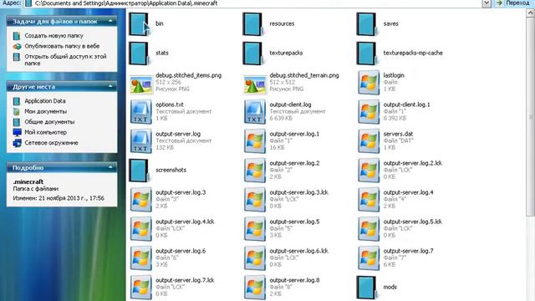The width and height of the screenshot is (535, 301).
Task: Click the vertical scrollbar thumb
Action: click(x=531, y=116)
